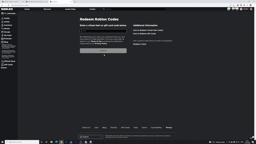Open the Home nav item
Image resolution: width=256 pixels, height=144 pixels.
27,9
